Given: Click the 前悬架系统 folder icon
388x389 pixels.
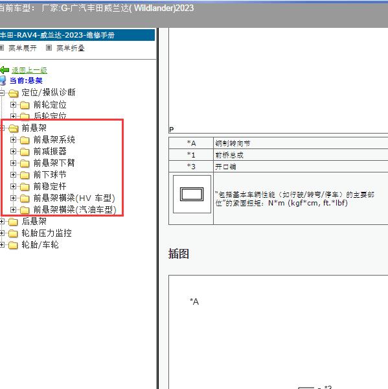Looking at the screenshot, I should 25,140.
